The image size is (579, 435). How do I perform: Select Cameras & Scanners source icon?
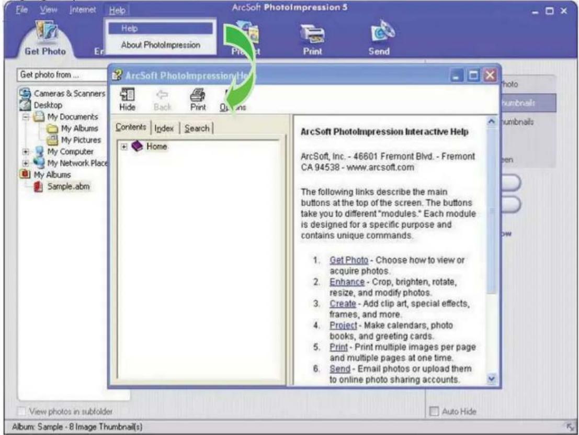[x=25, y=94]
